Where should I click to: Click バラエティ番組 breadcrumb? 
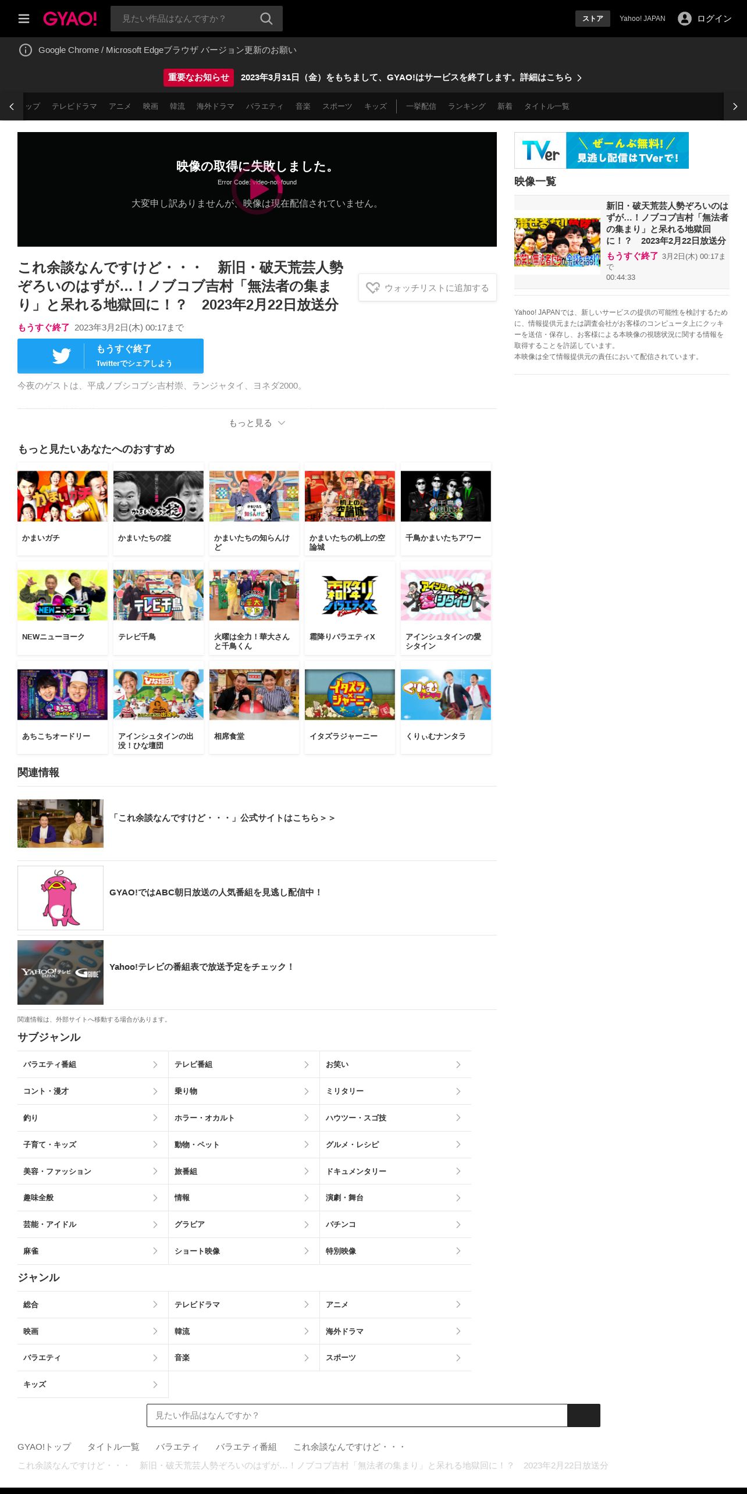tap(246, 1447)
